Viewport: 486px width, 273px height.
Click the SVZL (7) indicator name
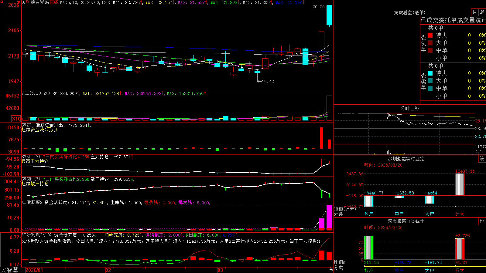(31, 157)
